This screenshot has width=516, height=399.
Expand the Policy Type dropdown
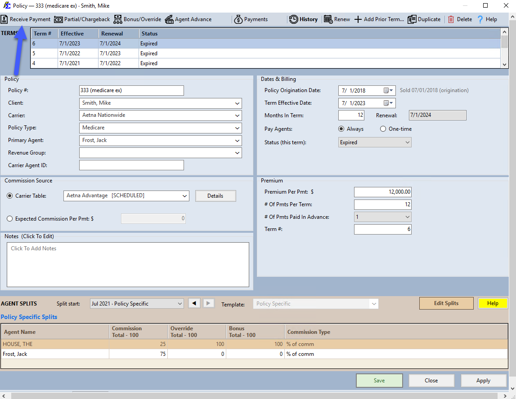[x=237, y=128]
